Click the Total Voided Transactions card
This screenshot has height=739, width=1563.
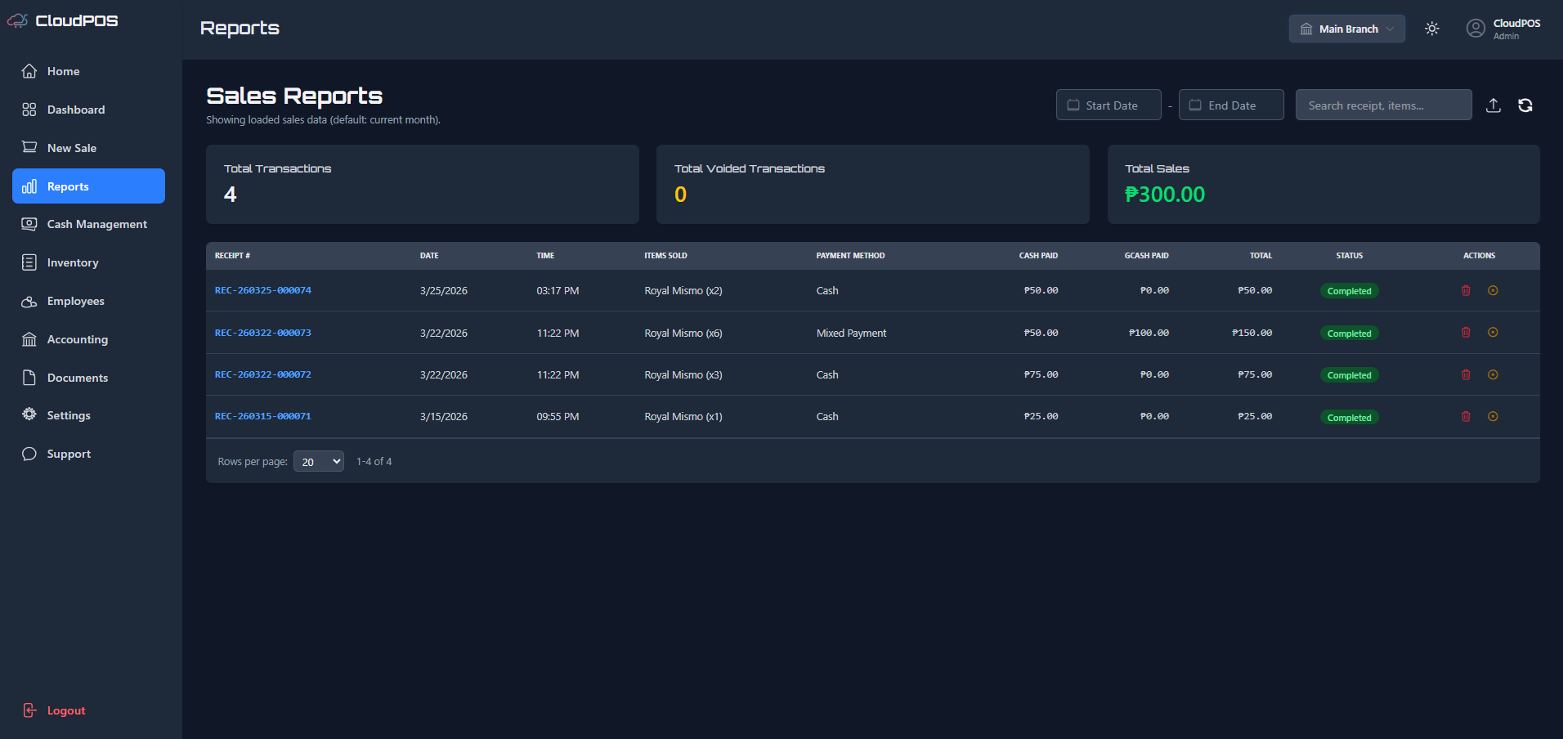click(873, 185)
